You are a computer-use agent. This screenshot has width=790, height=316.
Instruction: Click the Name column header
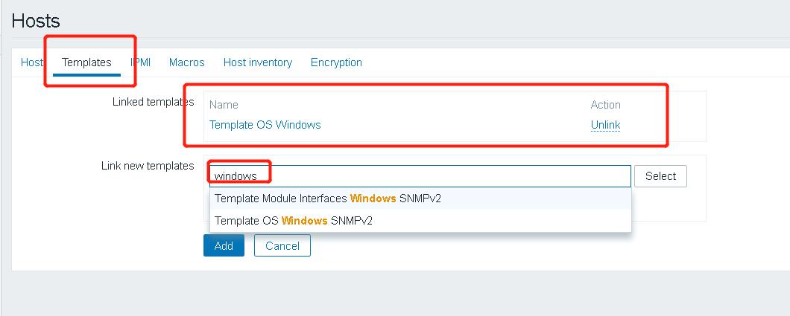224,105
